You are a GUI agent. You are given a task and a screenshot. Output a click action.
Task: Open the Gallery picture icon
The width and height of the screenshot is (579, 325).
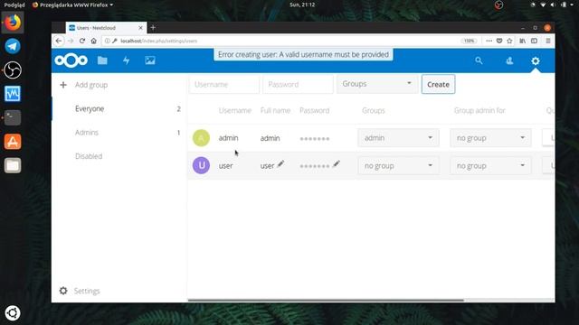[x=150, y=60]
